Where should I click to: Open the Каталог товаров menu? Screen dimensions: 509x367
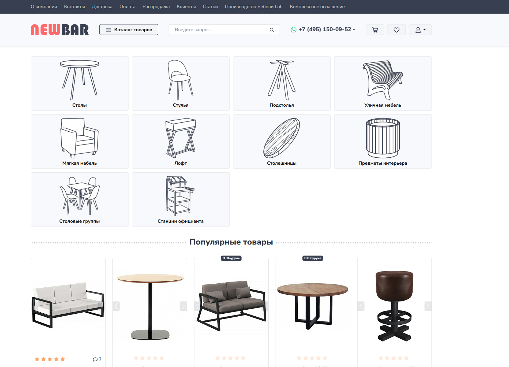coord(129,30)
